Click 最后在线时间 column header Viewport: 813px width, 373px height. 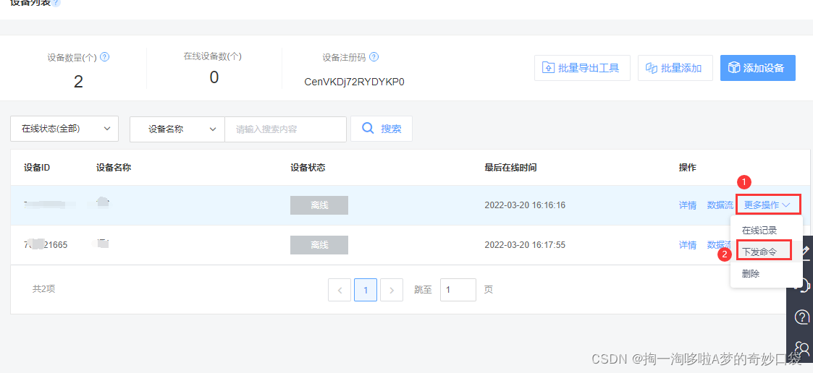pos(510,168)
